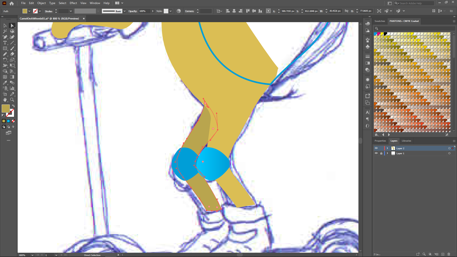
Task: Click the Layer 1 target circle
Action: point(449,153)
